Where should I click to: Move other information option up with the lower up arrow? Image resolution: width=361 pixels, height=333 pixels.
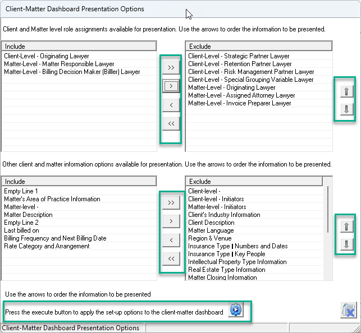(346, 227)
